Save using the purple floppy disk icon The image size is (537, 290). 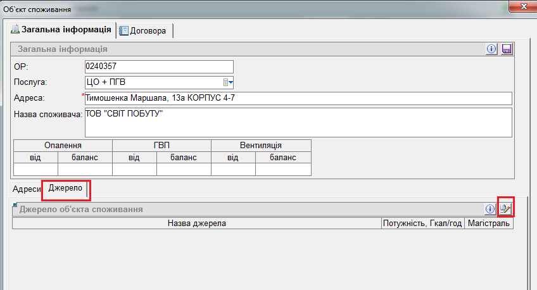tap(506, 49)
